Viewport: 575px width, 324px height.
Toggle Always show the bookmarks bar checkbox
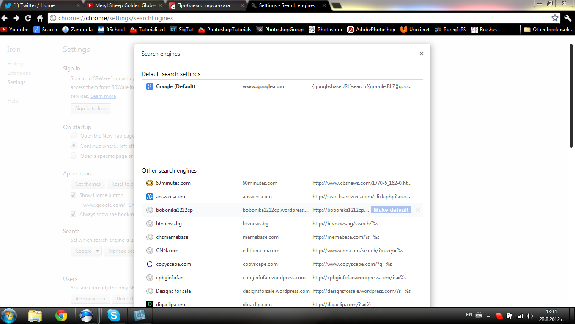pos(74,214)
